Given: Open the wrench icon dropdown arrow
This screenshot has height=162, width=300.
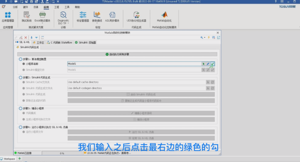Looking at the screenshot, I should pos(205,38).
